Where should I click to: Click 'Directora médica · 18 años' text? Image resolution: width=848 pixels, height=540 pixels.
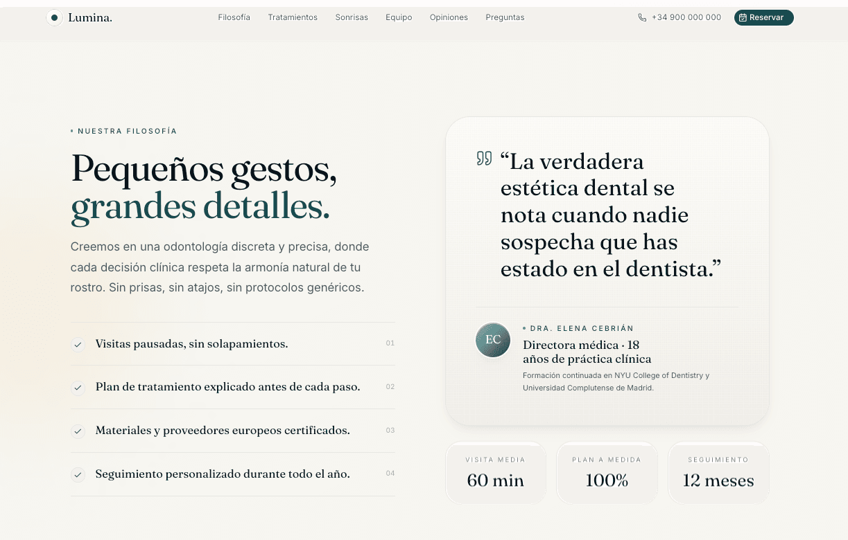point(587,352)
